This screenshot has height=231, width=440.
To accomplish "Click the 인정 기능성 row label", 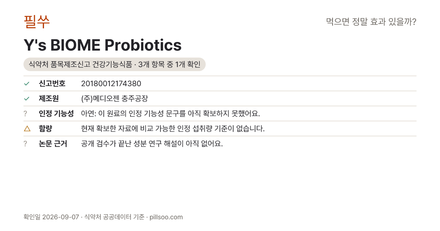I will click(x=56, y=114).
